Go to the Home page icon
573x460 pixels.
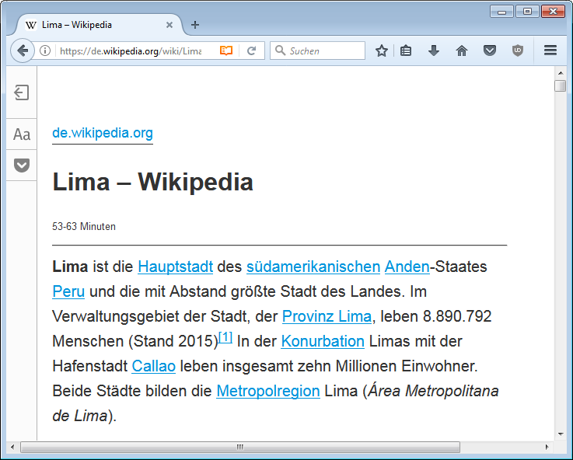pos(462,51)
